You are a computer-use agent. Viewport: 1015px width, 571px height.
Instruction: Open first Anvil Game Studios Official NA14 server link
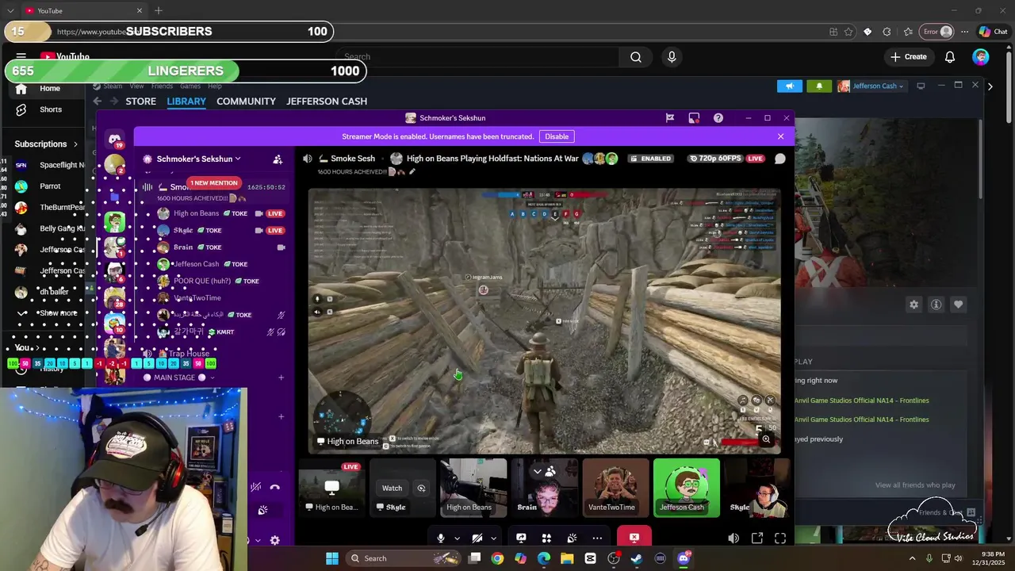coord(861,400)
